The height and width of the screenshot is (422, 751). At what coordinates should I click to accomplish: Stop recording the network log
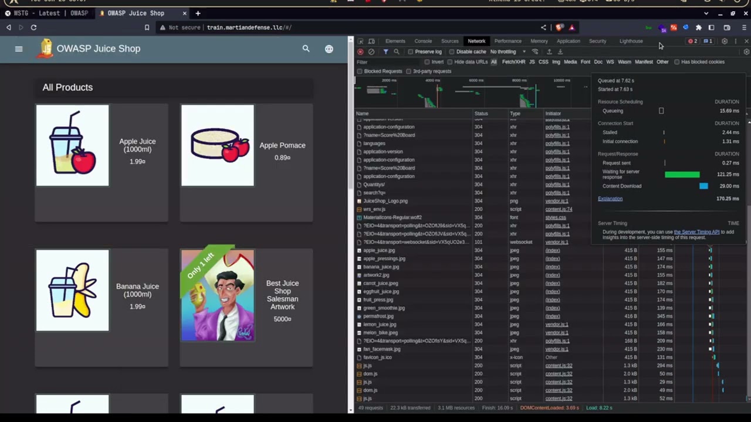(360, 52)
